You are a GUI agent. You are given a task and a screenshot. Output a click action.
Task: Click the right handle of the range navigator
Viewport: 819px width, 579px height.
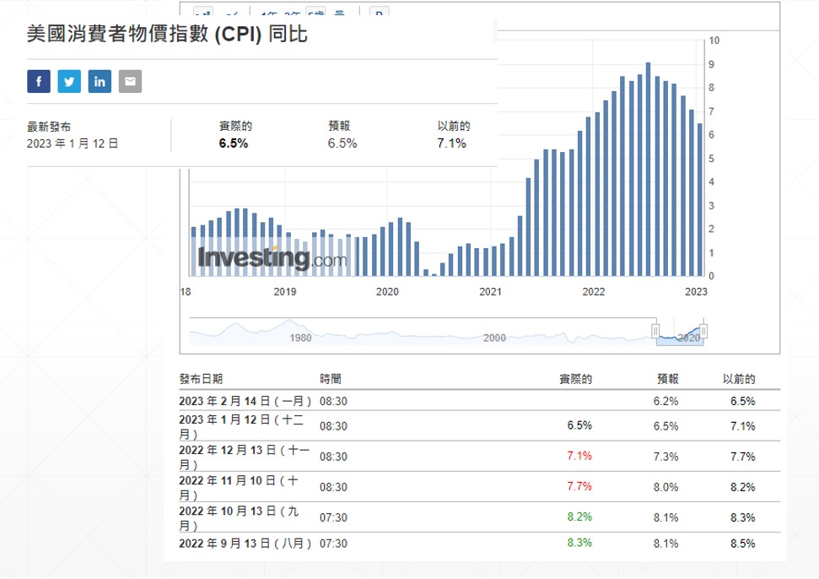(x=703, y=331)
